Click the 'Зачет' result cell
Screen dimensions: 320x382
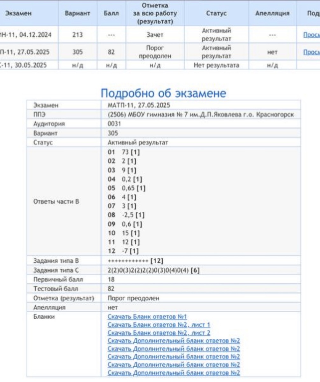tap(155, 35)
